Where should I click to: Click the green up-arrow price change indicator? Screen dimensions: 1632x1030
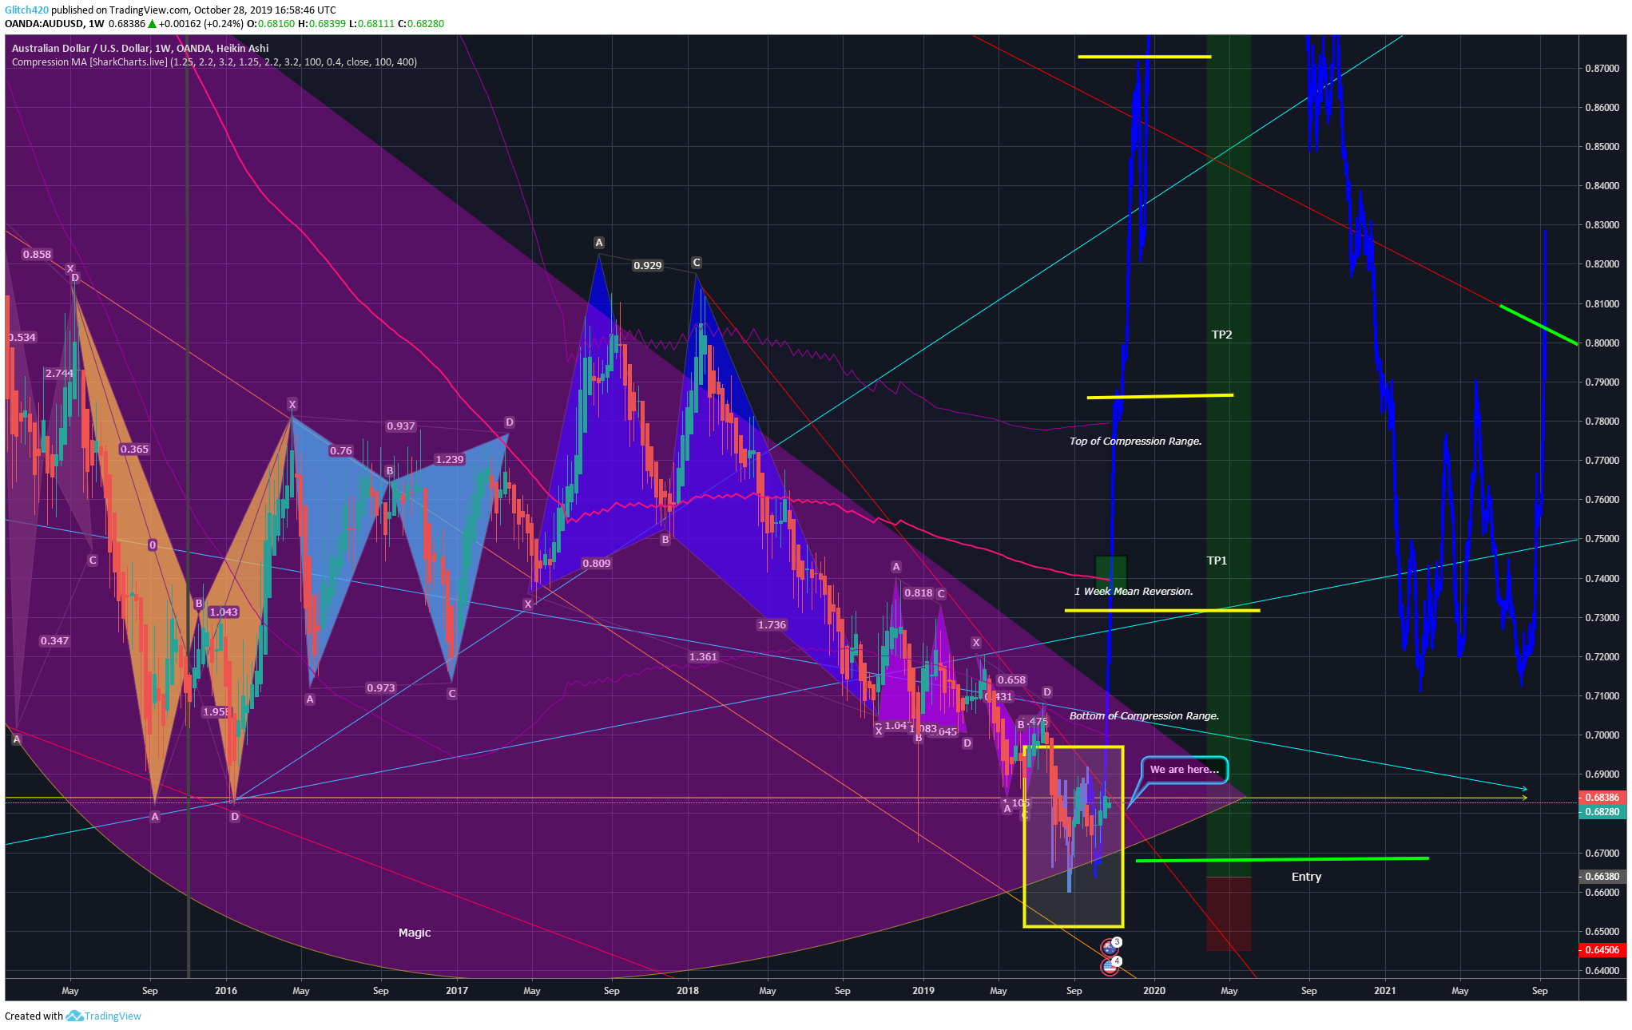[x=152, y=23]
